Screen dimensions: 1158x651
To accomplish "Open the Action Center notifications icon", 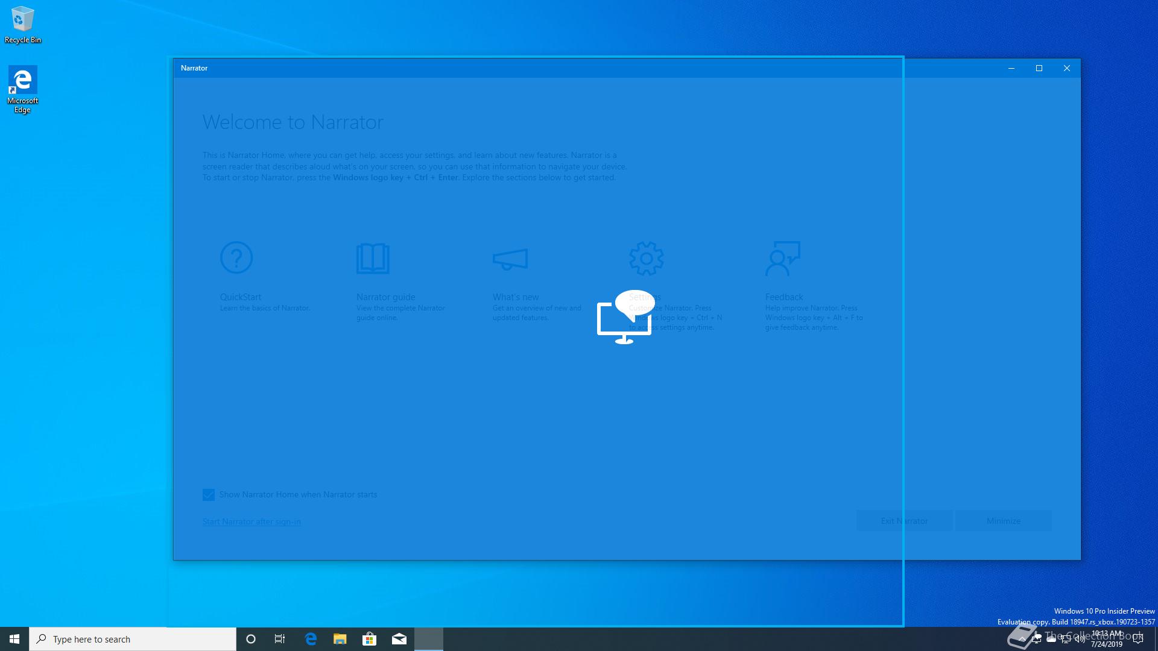I will click(x=1139, y=639).
